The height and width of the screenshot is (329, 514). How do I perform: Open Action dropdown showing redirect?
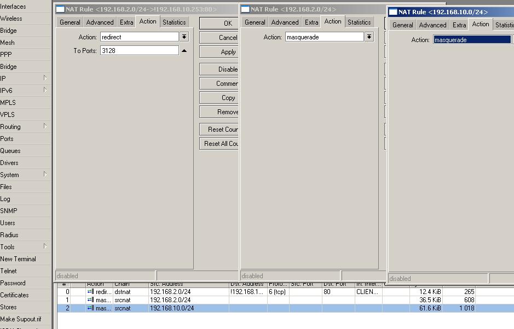(184, 37)
